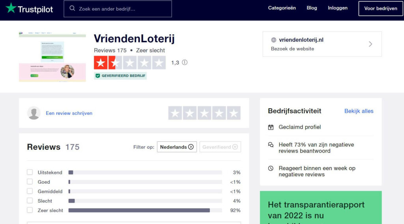
Task: Check the Goed filter checkbox
Action: click(30, 181)
